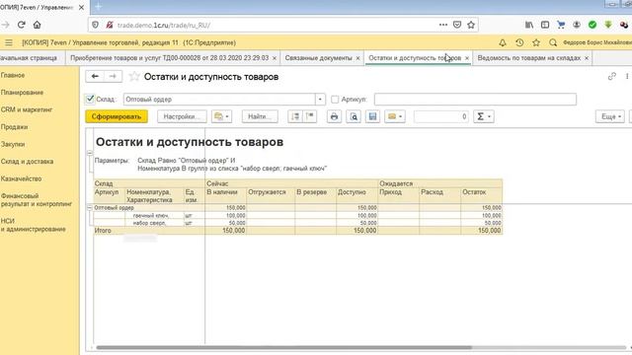Click the Артикул input field
The height and width of the screenshot is (355, 632).
pyautogui.click(x=475, y=100)
